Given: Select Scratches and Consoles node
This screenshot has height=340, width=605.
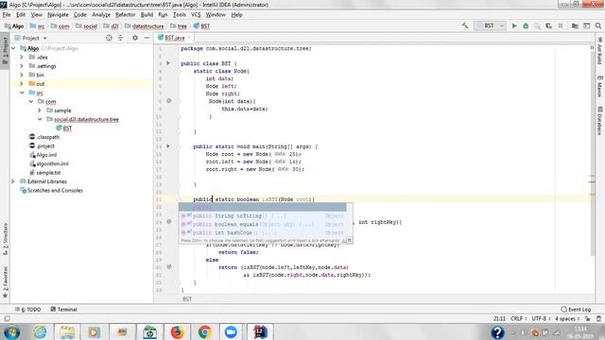Looking at the screenshot, I should pyautogui.click(x=51, y=190).
